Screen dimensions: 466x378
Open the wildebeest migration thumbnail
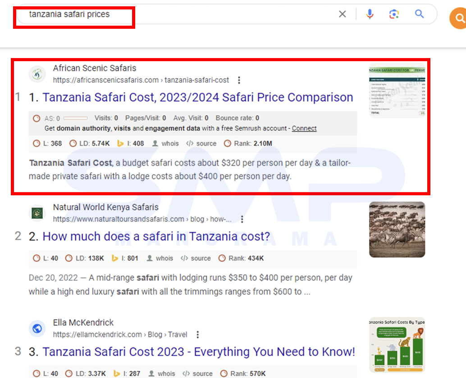pyautogui.click(x=397, y=229)
